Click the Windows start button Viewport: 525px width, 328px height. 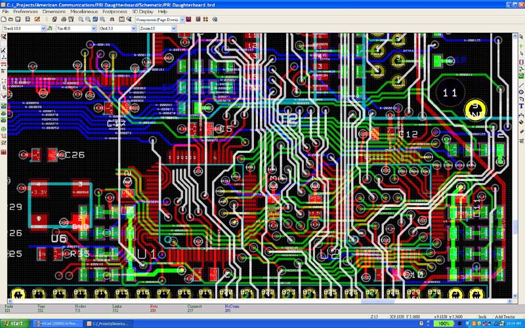(14, 323)
